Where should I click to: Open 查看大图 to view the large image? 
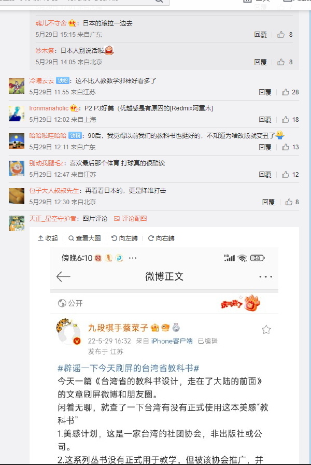coord(84,238)
